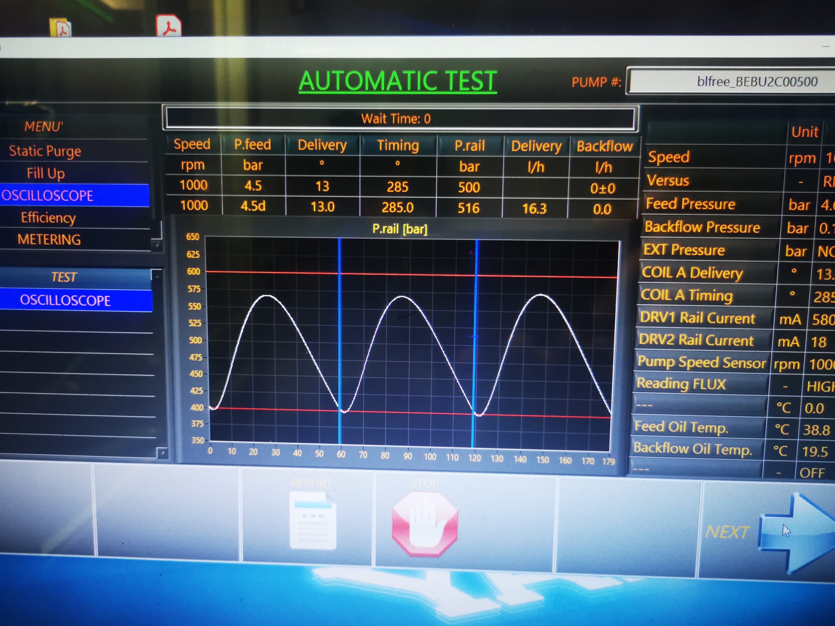Click the DRV1 Rail Current row

click(698, 318)
